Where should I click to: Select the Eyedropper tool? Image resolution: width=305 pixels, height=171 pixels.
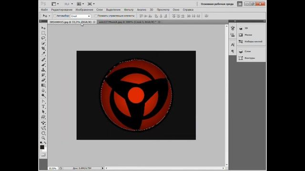tap(43, 53)
